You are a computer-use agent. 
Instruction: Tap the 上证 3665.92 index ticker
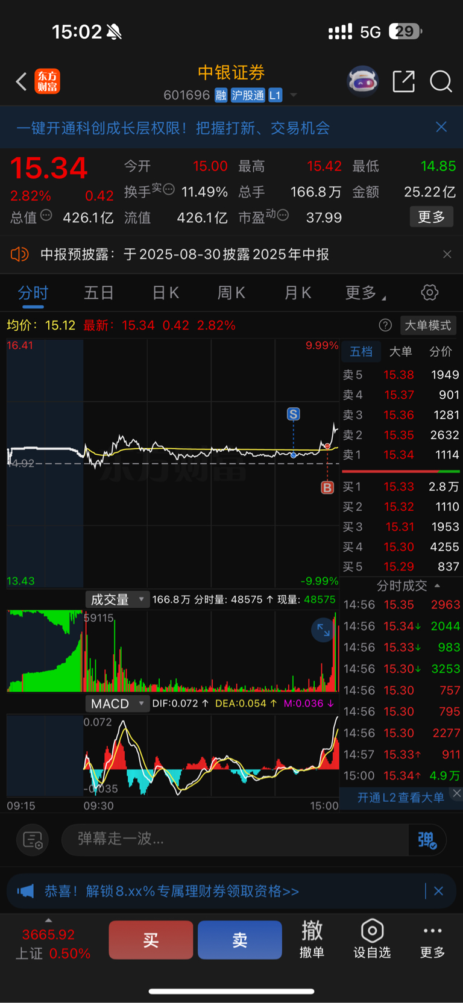52,944
